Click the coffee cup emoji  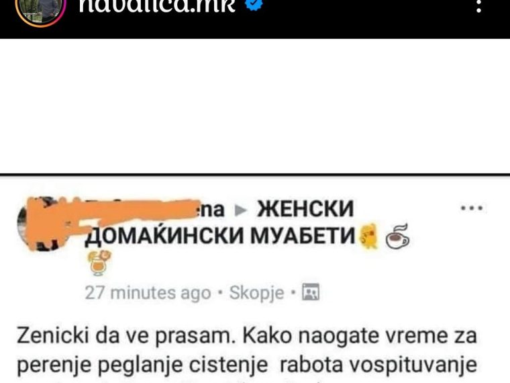[x=397, y=237]
